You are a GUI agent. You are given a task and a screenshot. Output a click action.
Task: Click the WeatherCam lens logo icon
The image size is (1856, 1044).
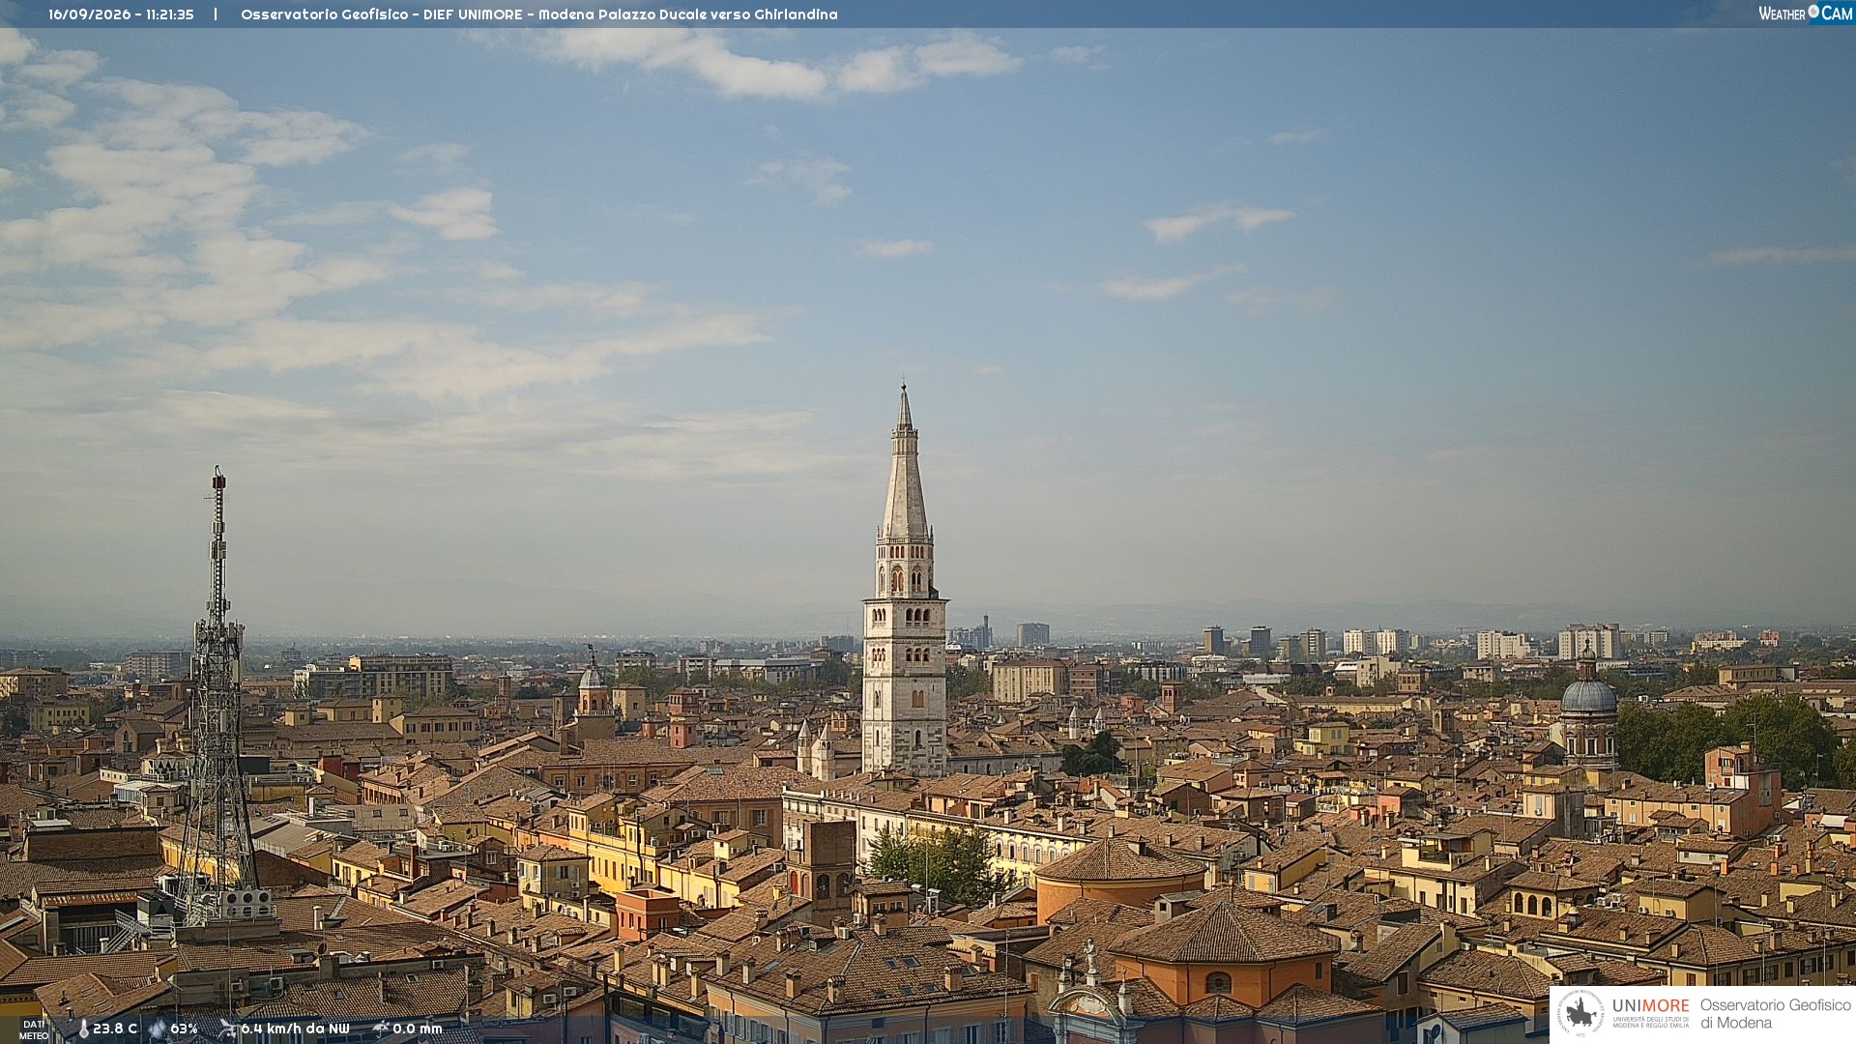(1813, 12)
